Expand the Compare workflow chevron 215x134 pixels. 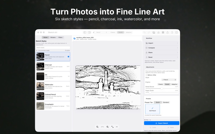click(x=177, y=48)
